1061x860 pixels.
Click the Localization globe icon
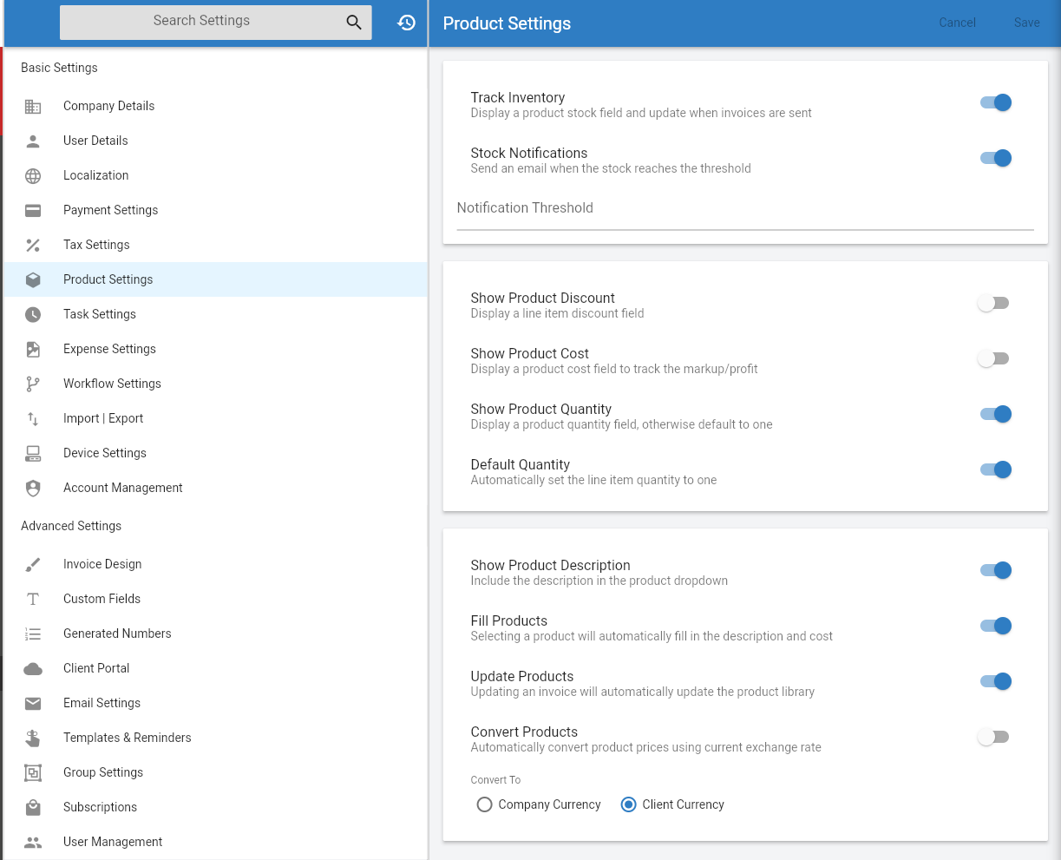pos(33,175)
